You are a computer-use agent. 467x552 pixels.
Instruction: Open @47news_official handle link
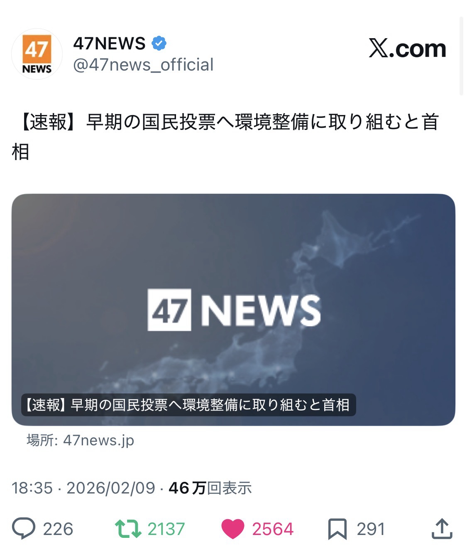click(143, 65)
